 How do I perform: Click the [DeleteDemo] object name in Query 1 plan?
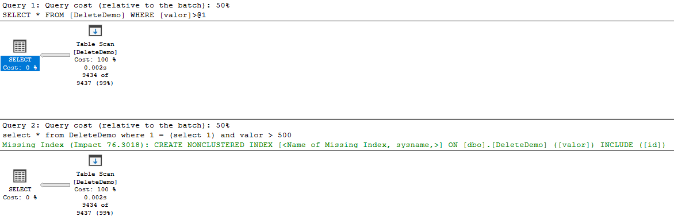95,52
